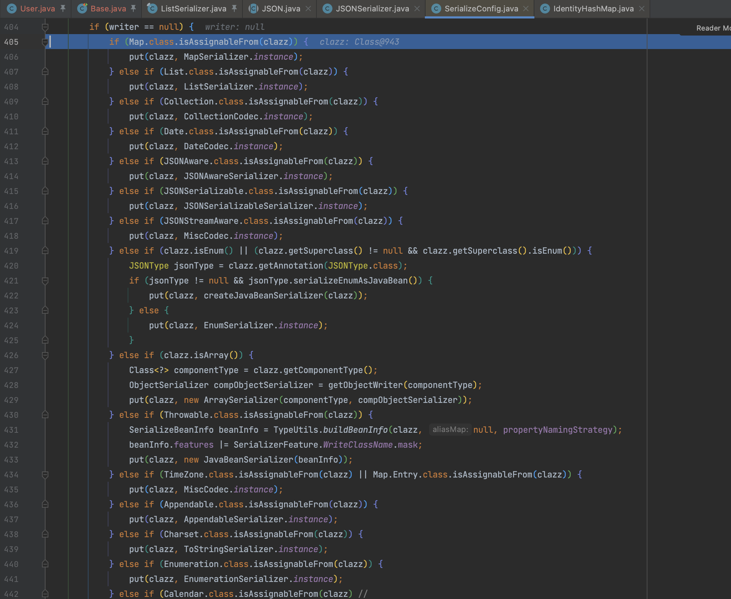Toggle the fold marker at line 411
Screen dimensions: 731x599
(45, 131)
